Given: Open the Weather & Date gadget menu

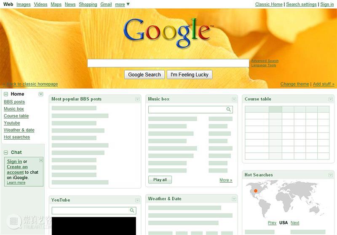Looking at the screenshot, I should 234,199.
